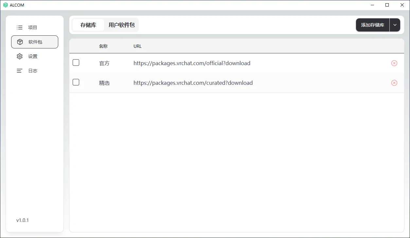Switch to the 存储库 tab
The image size is (410, 238).
point(88,25)
